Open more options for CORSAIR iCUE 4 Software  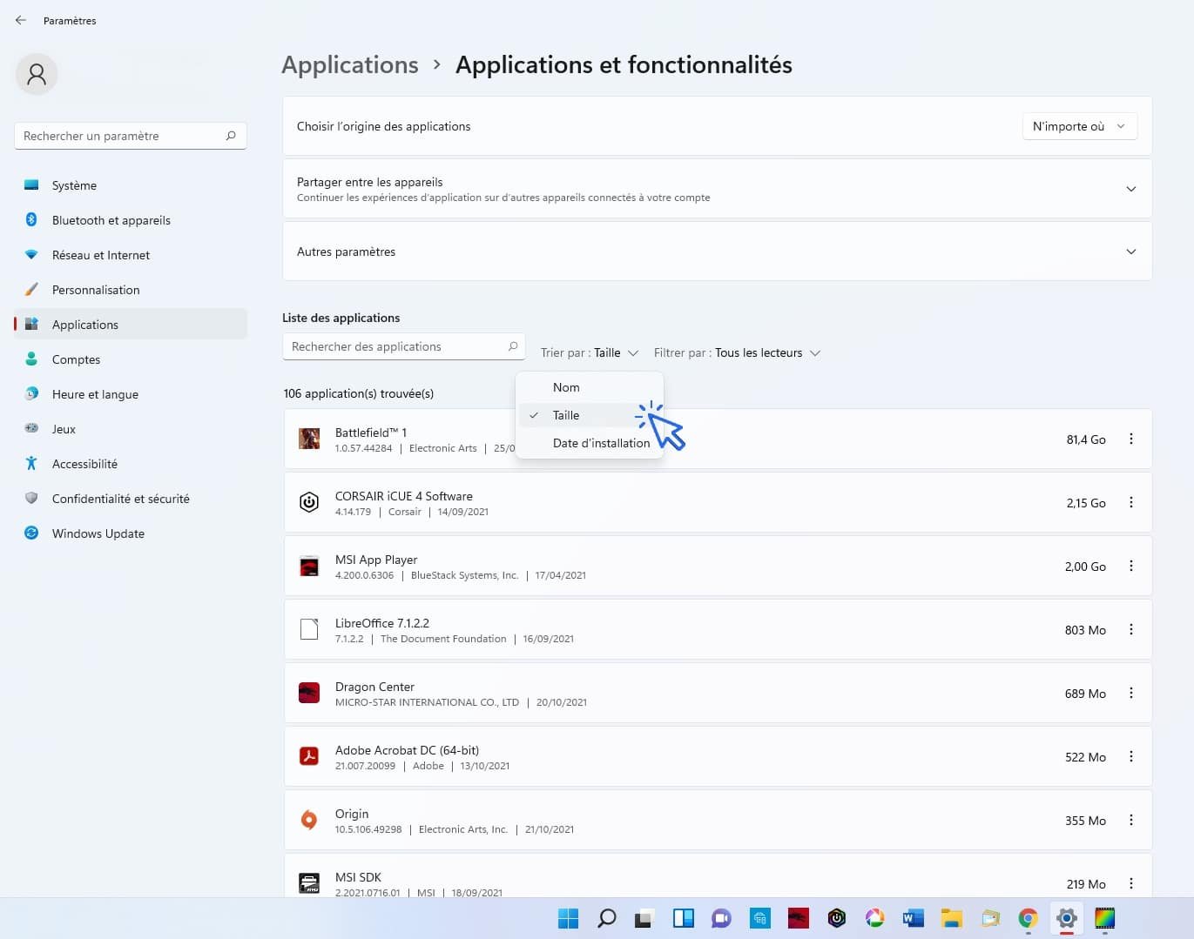pos(1131,502)
